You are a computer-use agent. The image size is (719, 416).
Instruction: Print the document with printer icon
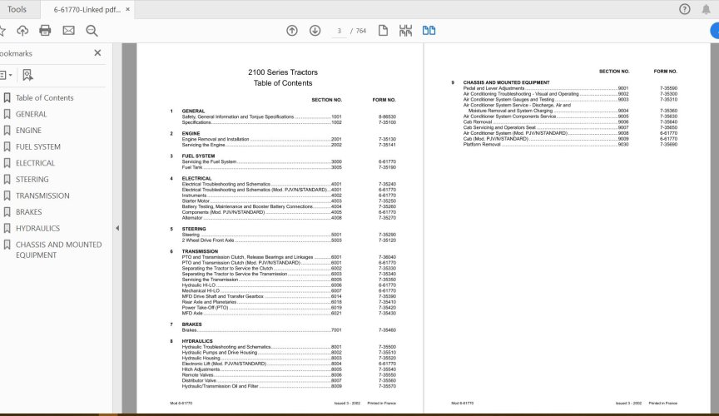[x=45, y=31]
